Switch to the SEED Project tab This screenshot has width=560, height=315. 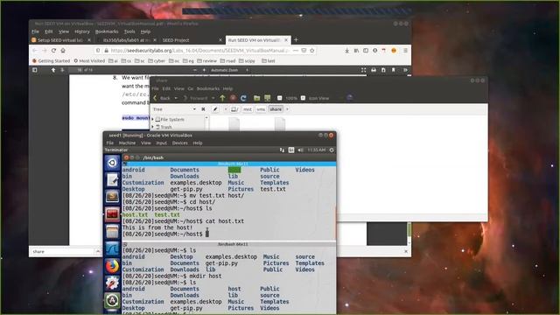[x=192, y=40]
